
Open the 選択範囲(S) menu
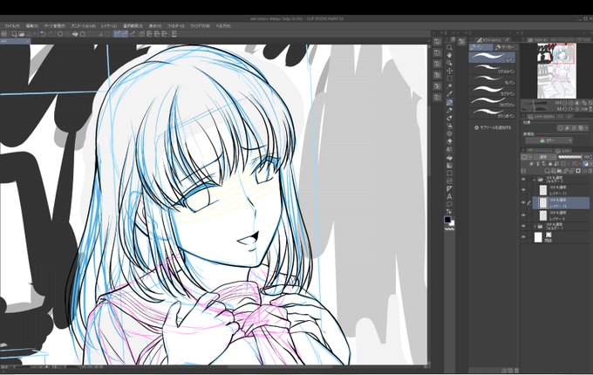(x=133, y=26)
